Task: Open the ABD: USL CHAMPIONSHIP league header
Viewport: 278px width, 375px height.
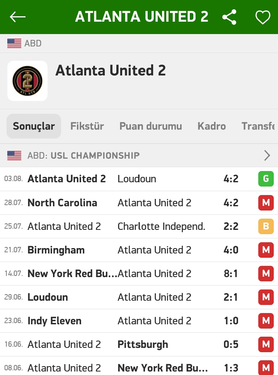Action: pyautogui.click(x=139, y=156)
